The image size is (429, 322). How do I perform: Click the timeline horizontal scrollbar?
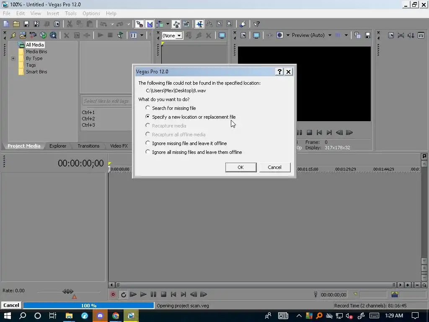(x=257, y=285)
